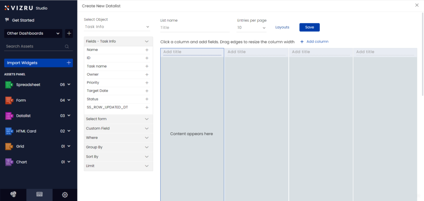Click the plus icon on Import Widgets

(69, 63)
